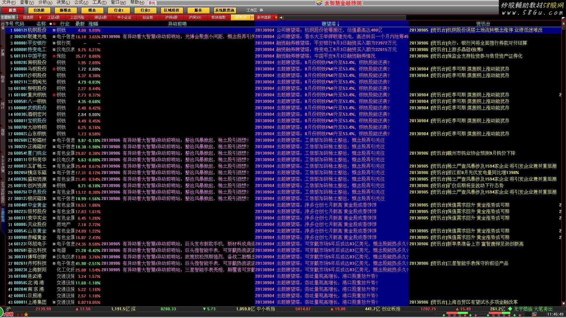Click the info marker beside 联建光电
566x318 pixels.
(x=54, y=37)
